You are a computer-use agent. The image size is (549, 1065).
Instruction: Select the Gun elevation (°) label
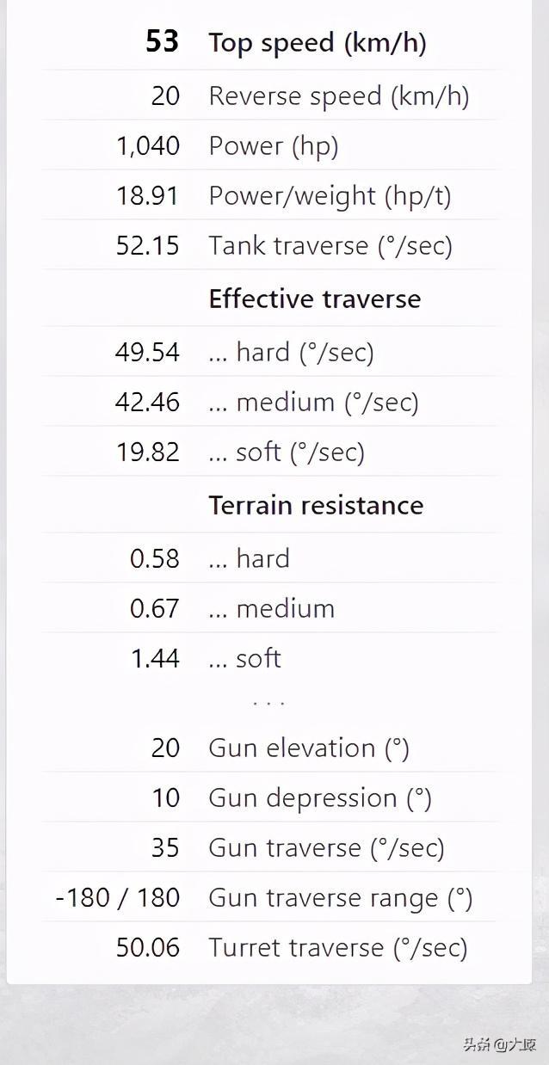(x=308, y=748)
